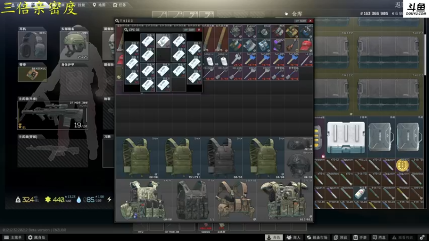Image resolution: width=429 pixels, height=241 pixels.
Task: Sort the THICC case contents
Action: [x=301, y=21]
